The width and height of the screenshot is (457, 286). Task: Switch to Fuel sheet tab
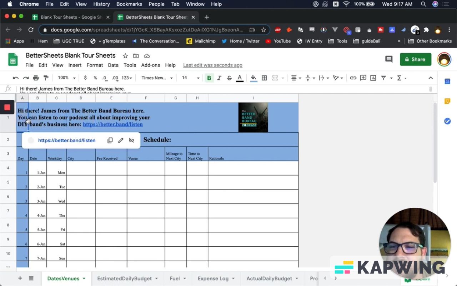tap(178, 278)
